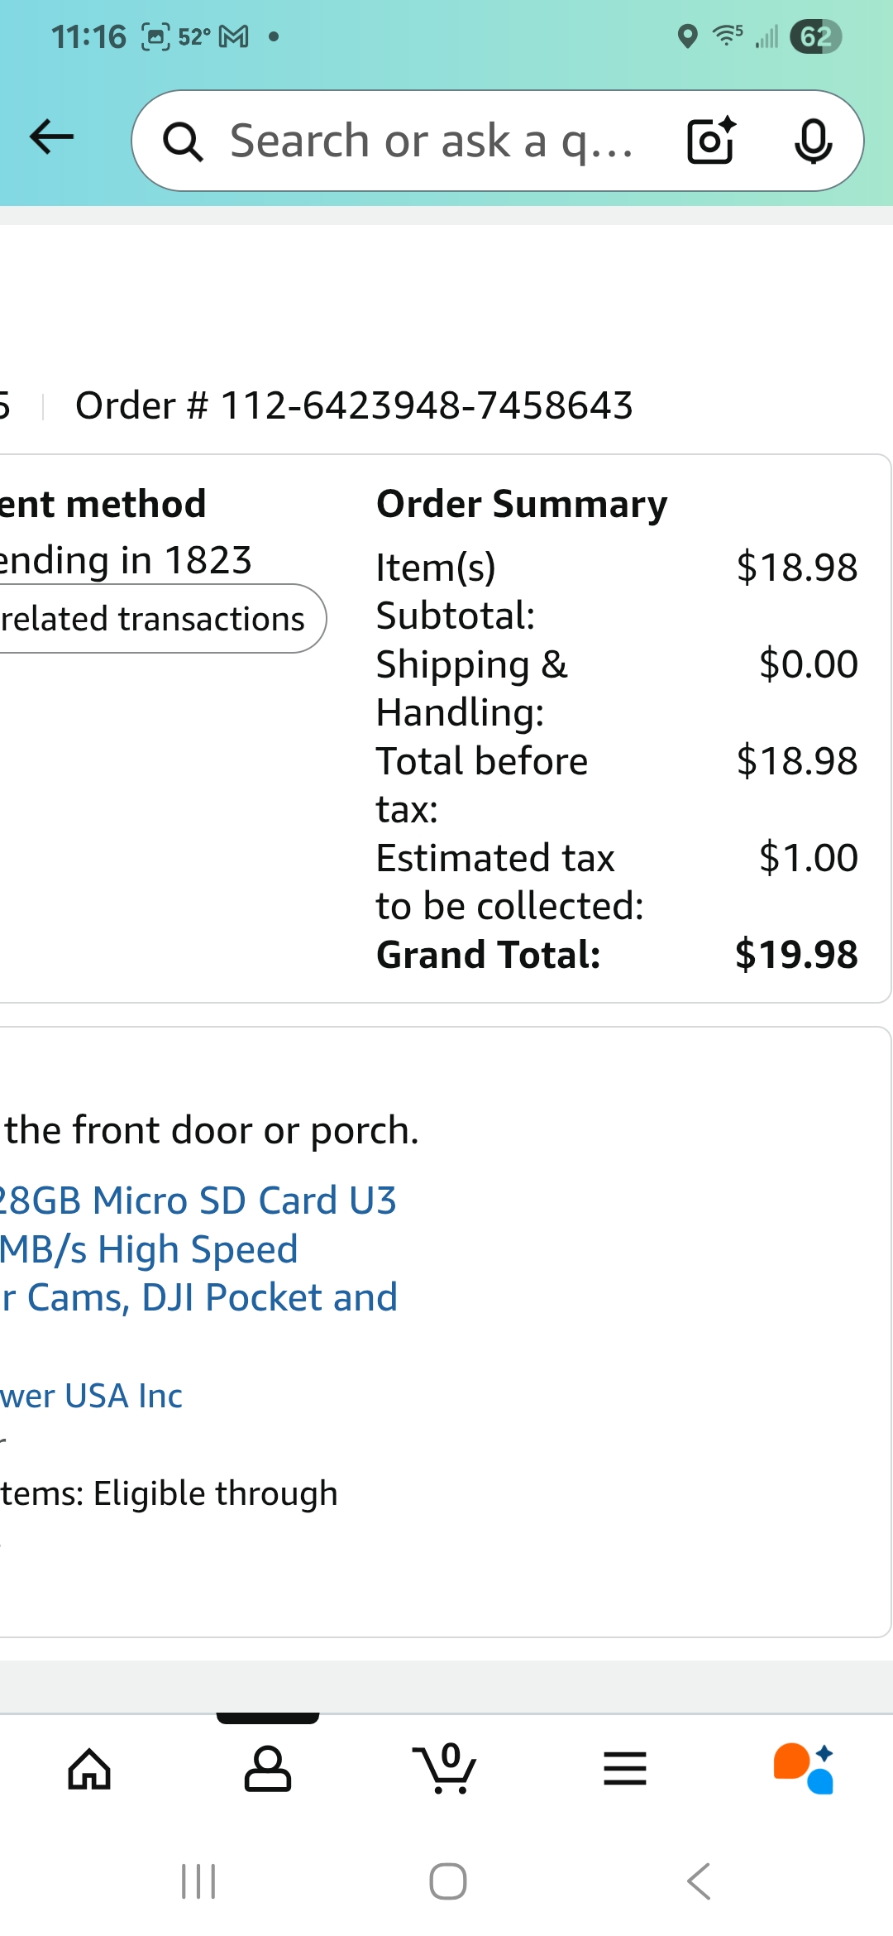Tap the search input field

point(430,141)
